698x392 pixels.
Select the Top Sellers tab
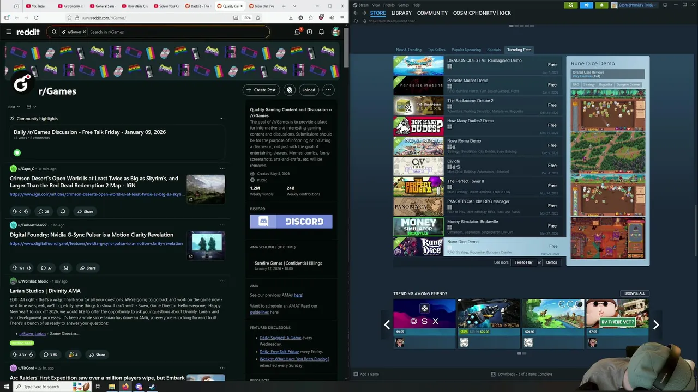[436, 50]
